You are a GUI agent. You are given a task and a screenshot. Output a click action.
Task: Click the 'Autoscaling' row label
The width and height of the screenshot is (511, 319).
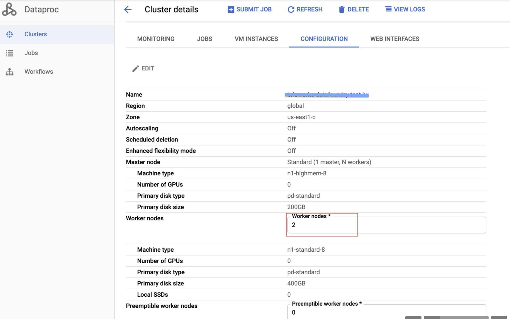[142, 128]
